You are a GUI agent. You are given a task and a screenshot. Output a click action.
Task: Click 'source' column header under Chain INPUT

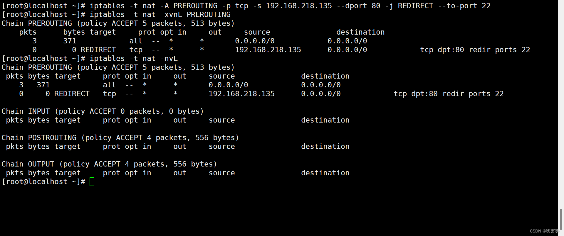tap(221, 120)
